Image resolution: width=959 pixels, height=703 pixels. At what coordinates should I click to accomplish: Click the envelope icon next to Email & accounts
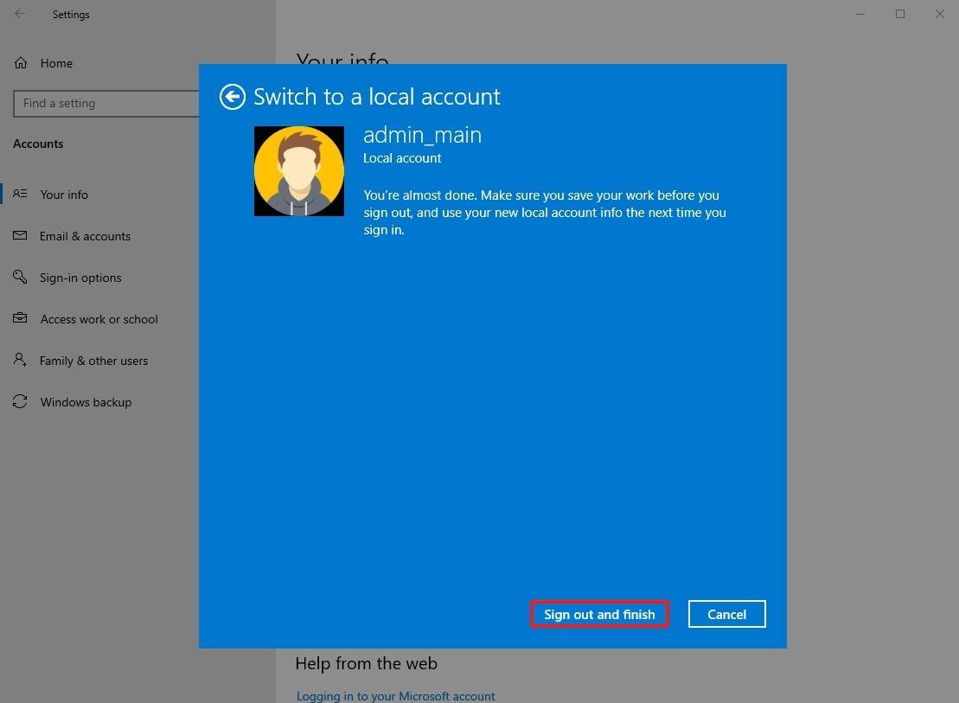tap(20, 236)
